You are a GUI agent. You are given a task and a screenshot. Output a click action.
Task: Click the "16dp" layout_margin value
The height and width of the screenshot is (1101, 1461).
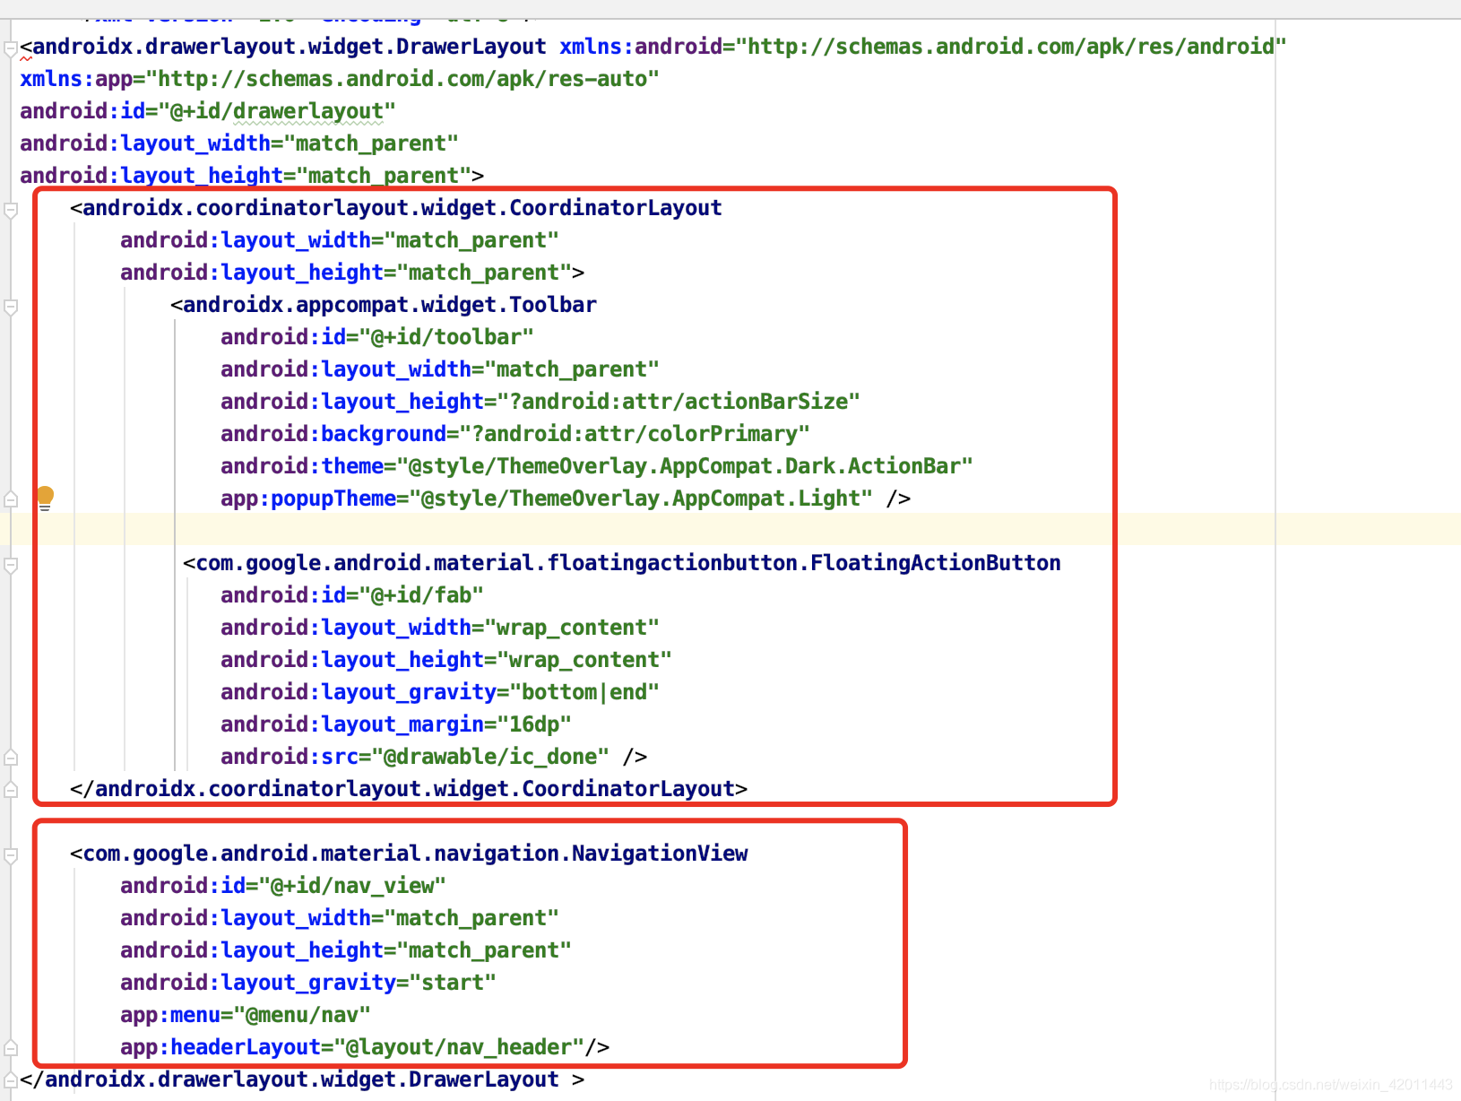point(534,724)
